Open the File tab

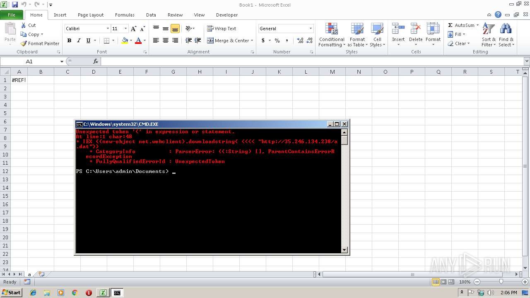click(x=12, y=15)
